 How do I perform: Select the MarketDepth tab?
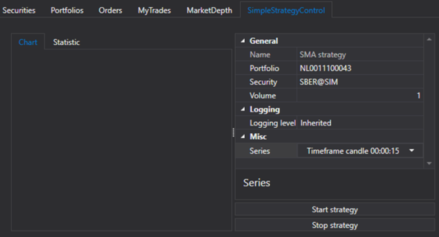coord(209,10)
